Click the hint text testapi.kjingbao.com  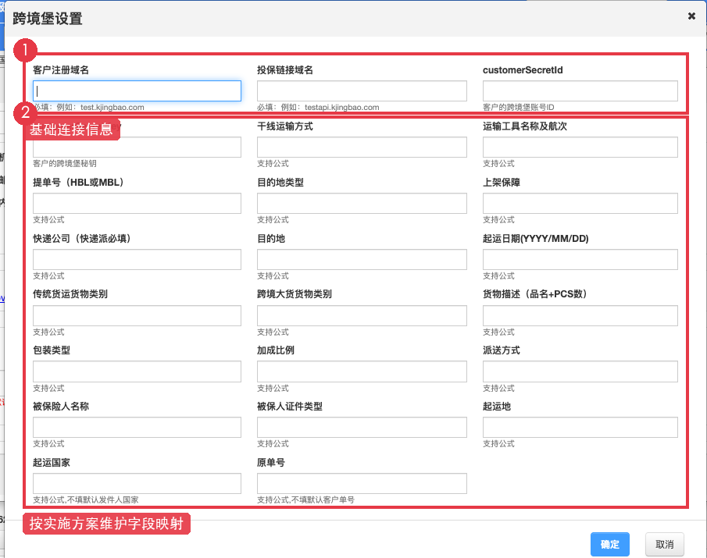click(341, 108)
